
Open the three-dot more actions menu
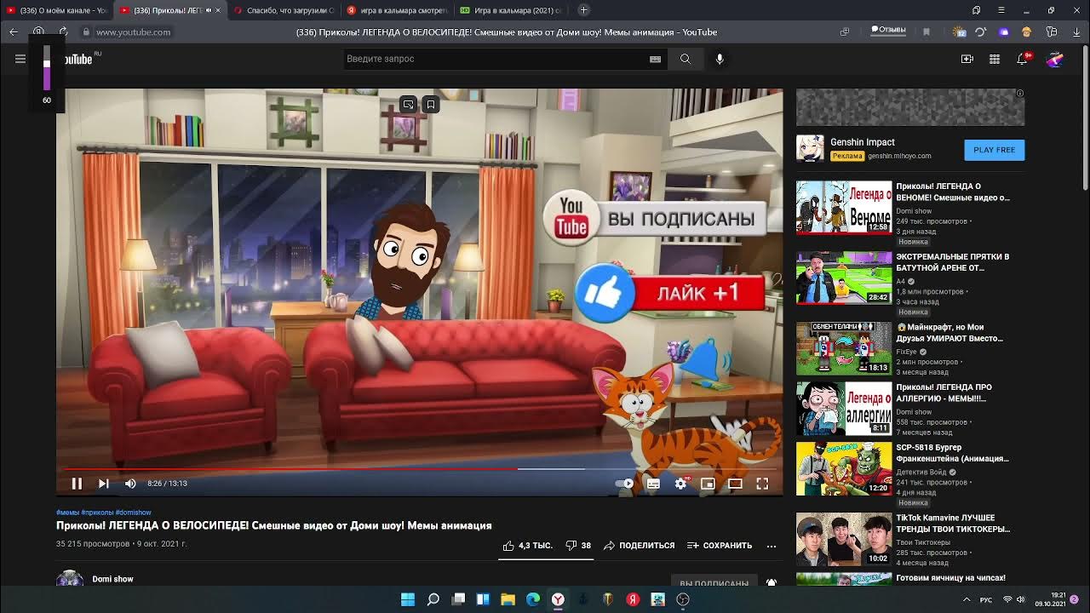point(772,546)
